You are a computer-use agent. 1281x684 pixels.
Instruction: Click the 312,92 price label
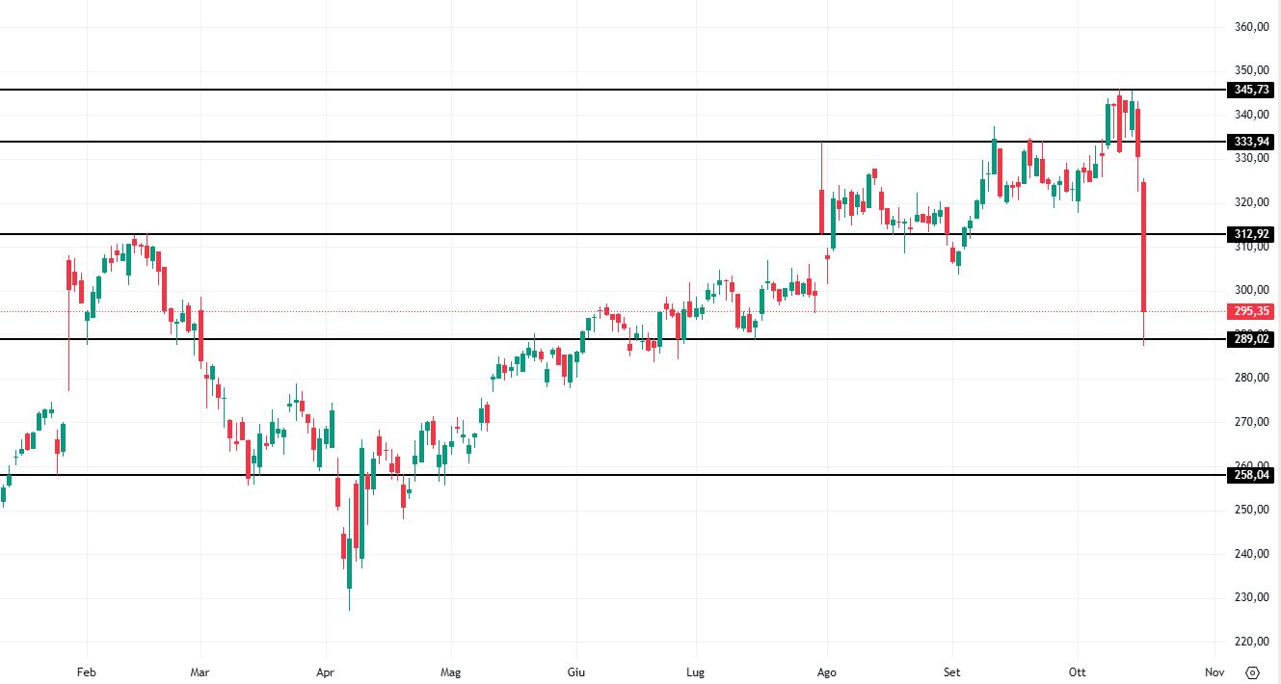[x=1252, y=234]
